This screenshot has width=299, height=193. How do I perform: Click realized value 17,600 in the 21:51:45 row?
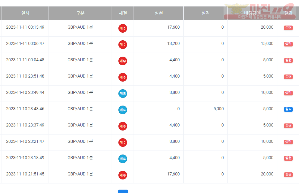coord(173,174)
